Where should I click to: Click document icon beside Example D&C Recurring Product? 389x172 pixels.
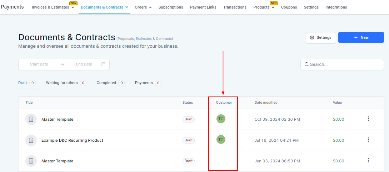tap(31, 140)
